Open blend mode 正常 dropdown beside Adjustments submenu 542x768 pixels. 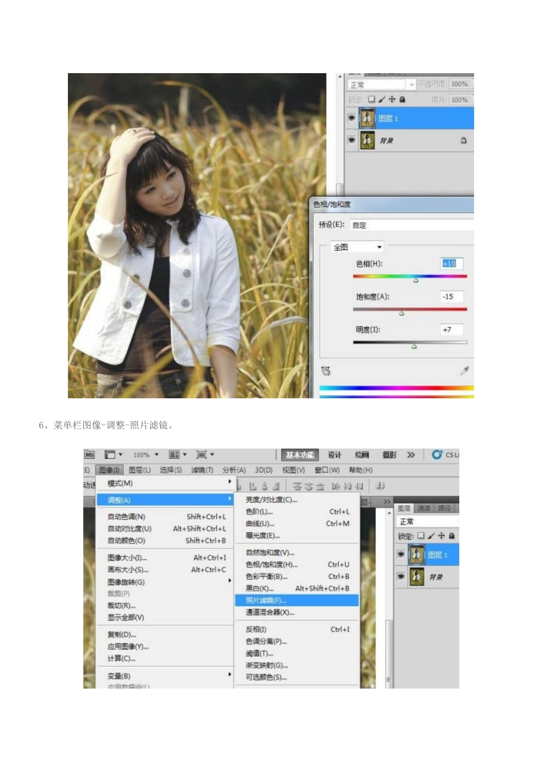click(428, 522)
